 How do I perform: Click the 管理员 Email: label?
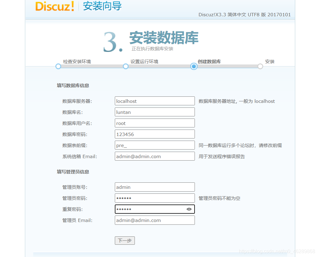coord(77,220)
